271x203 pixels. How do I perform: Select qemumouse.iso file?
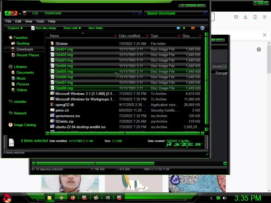(x=125, y=116)
